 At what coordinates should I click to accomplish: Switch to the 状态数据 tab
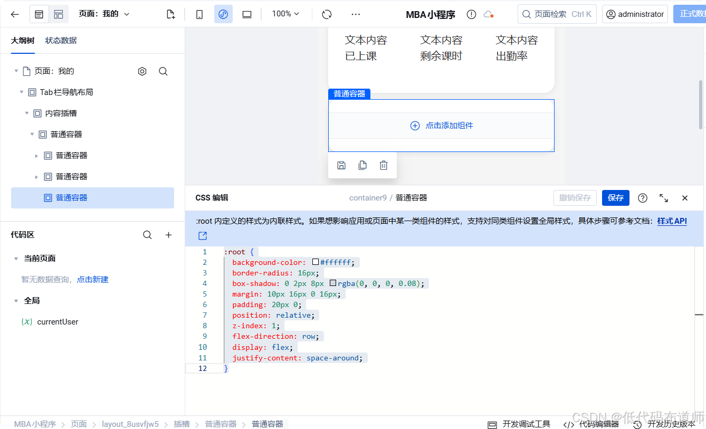tap(61, 40)
